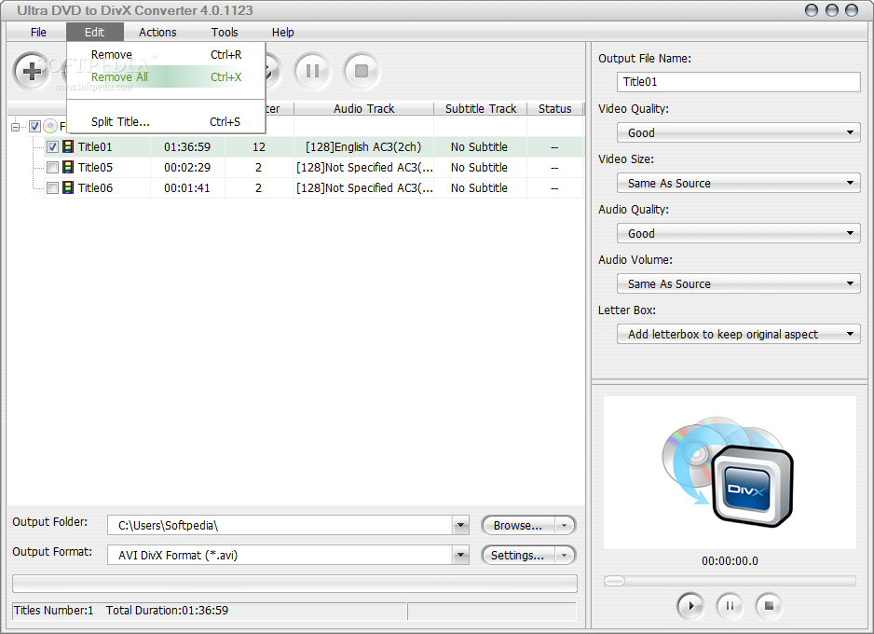Click the Titles Number:1 status text
The height and width of the screenshot is (634, 874).
point(53,611)
